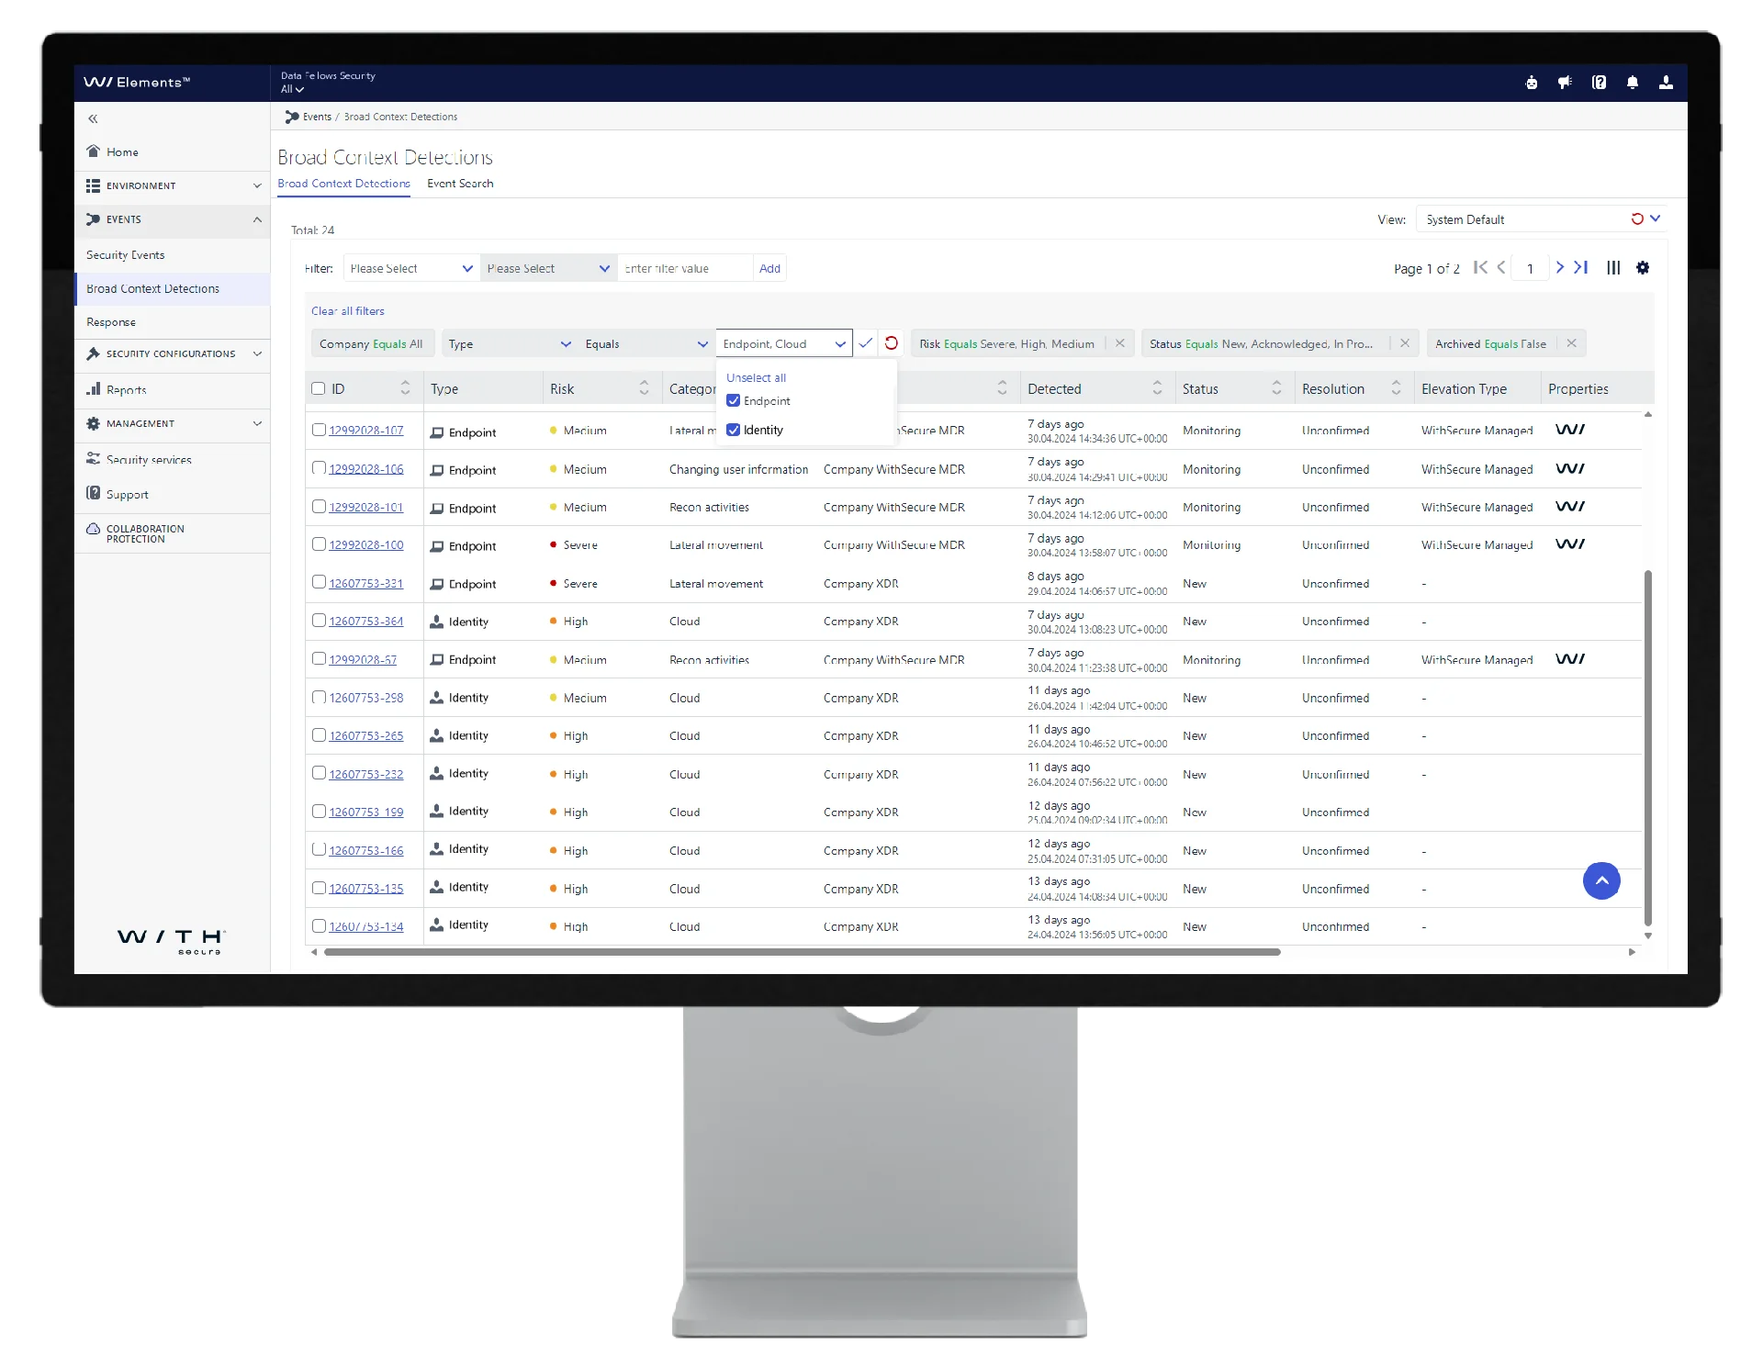Viewport: 1763px width, 1367px height.
Task: Click the column chooser icon
Action: pyautogui.click(x=1613, y=268)
